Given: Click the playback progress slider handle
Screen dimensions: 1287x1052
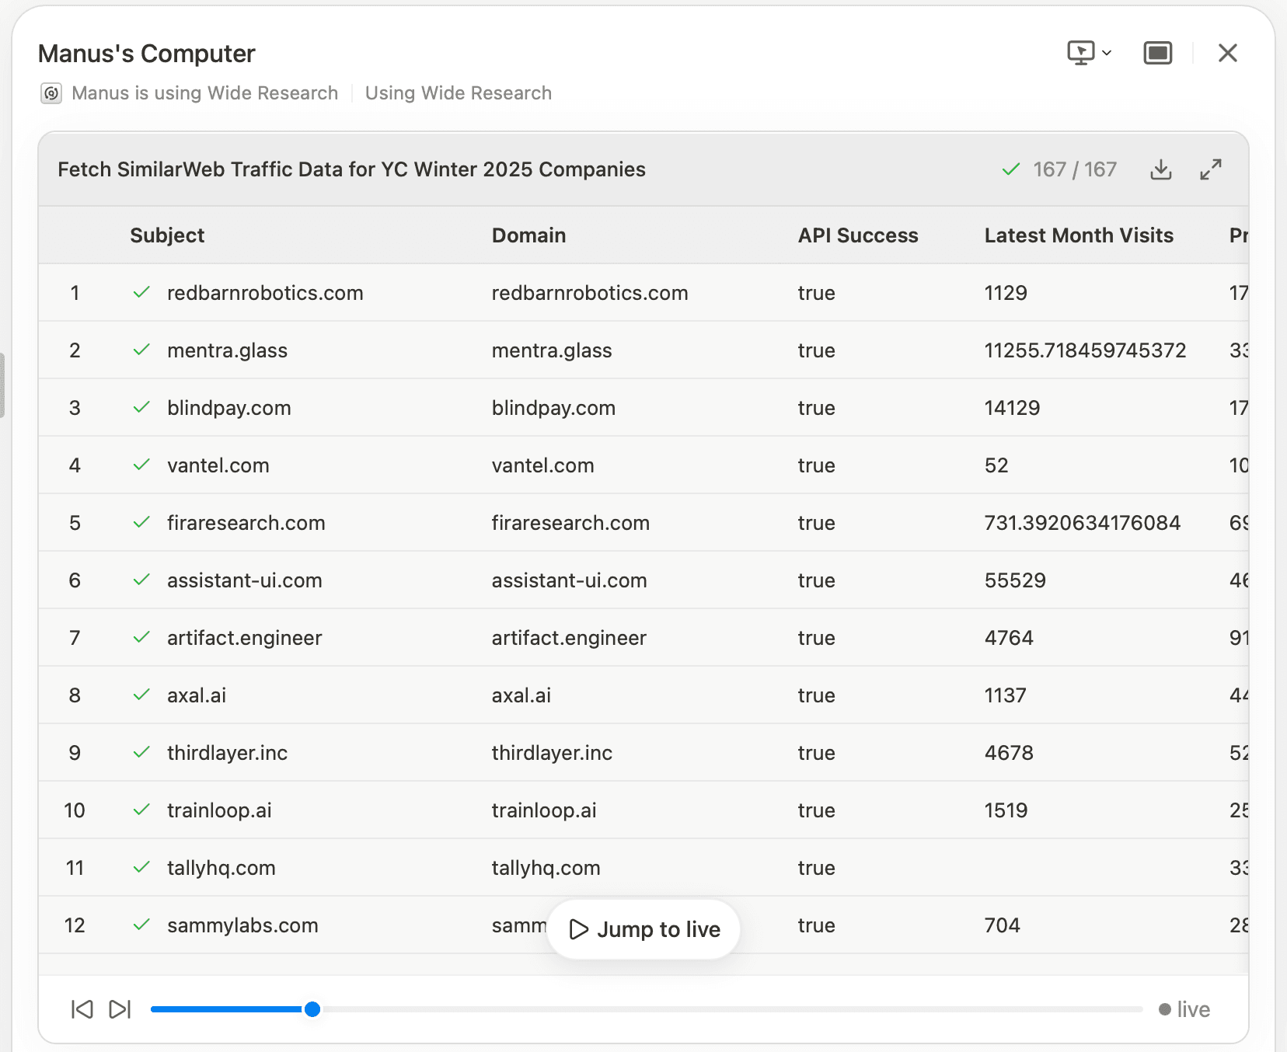Looking at the screenshot, I should 312,1009.
